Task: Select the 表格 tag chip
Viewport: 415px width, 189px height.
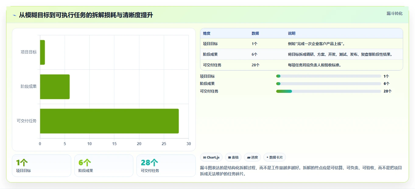Action: tap(233, 157)
